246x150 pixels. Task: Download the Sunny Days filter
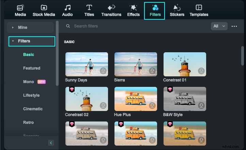(x=104, y=71)
